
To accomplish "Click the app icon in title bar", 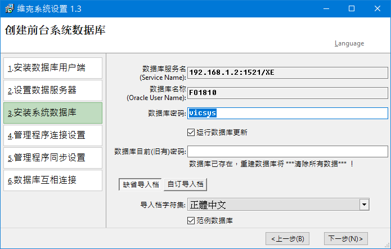I will (x=10, y=9).
